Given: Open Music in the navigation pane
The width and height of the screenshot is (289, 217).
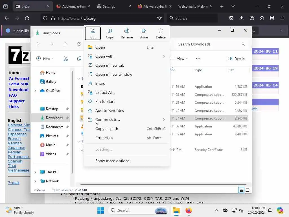Looking at the screenshot, I should [50, 145].
